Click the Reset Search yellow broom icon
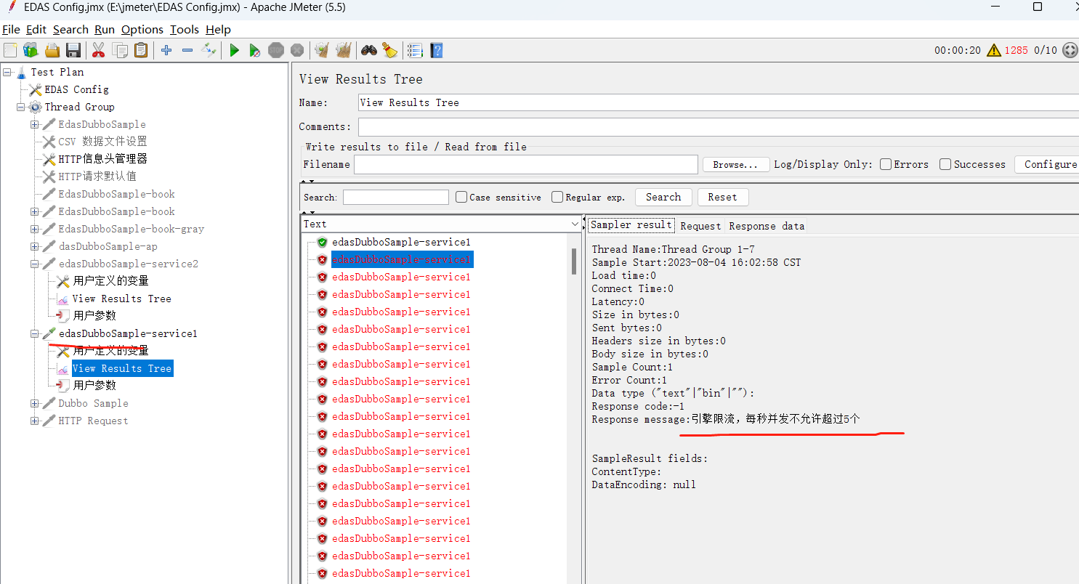Image resolution: width=1079 pixels, height=584 pixels. coord(389,50)
